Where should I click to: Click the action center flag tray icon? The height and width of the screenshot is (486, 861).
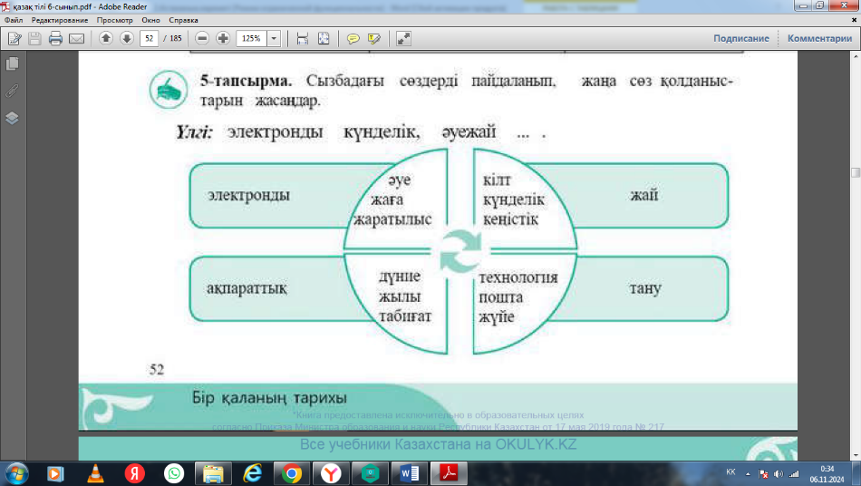point(763,473)
